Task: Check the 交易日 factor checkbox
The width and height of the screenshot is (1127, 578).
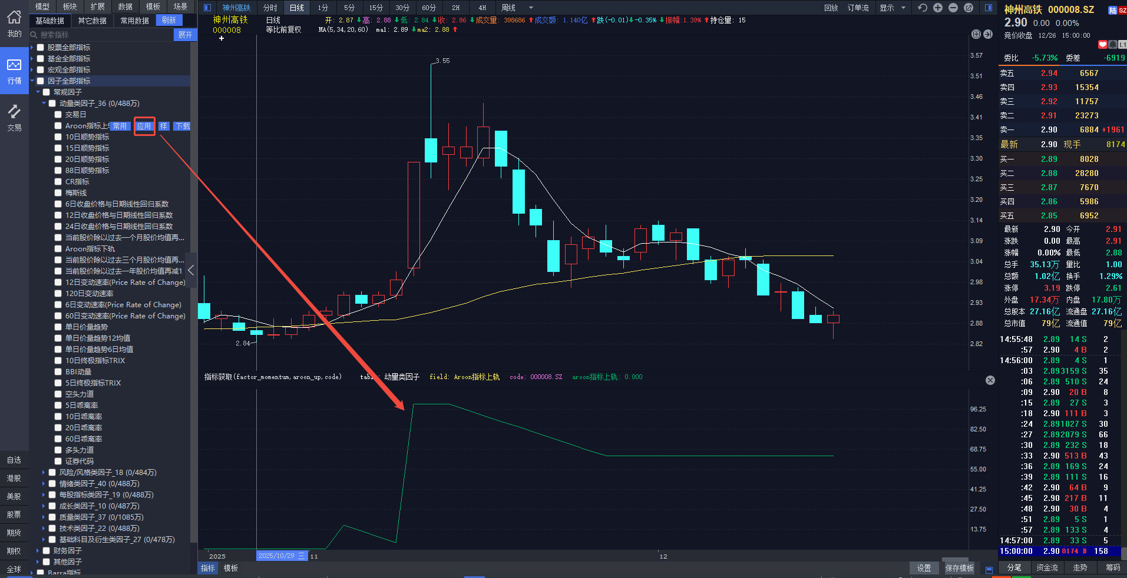Action: click(x=58, y=115)
